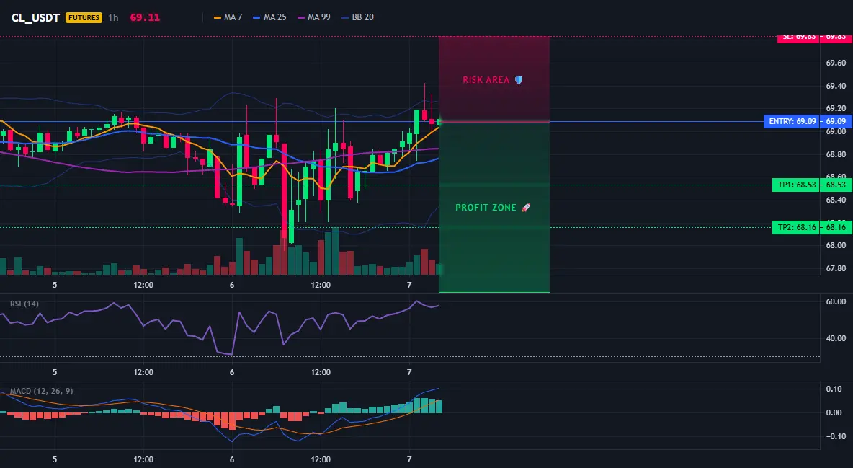Toggle the BB 20 legend item
This screenshot has height=468, width=853.
pyautogui.click(x=358, y=17)
